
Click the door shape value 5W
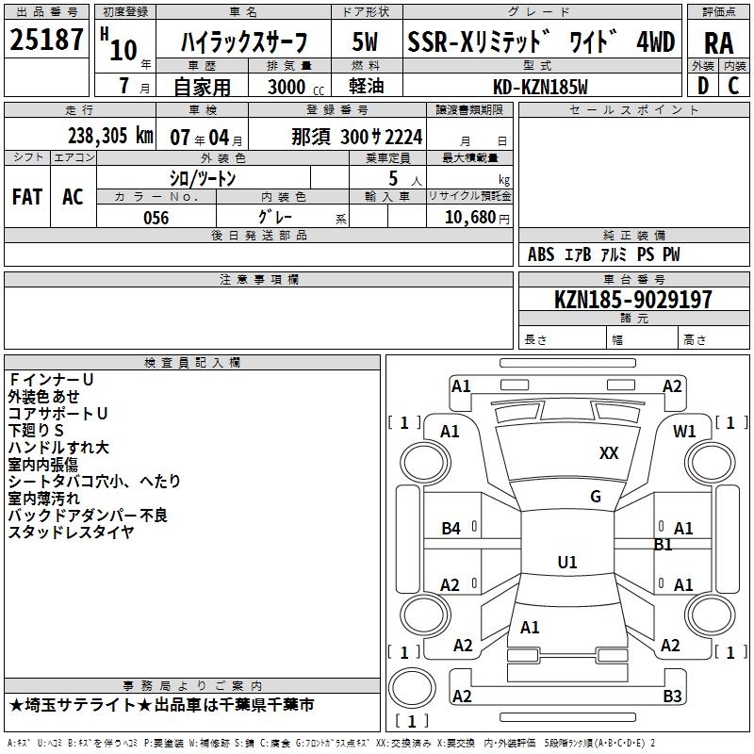[365, 41]
